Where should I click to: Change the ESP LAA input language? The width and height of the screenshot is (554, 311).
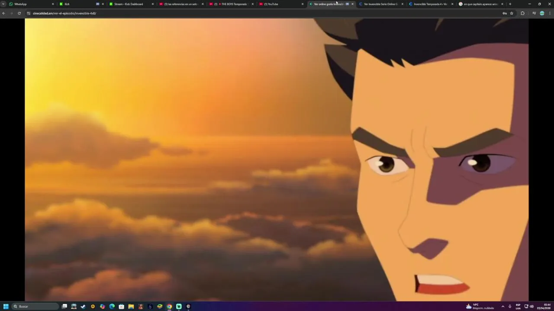518,306
